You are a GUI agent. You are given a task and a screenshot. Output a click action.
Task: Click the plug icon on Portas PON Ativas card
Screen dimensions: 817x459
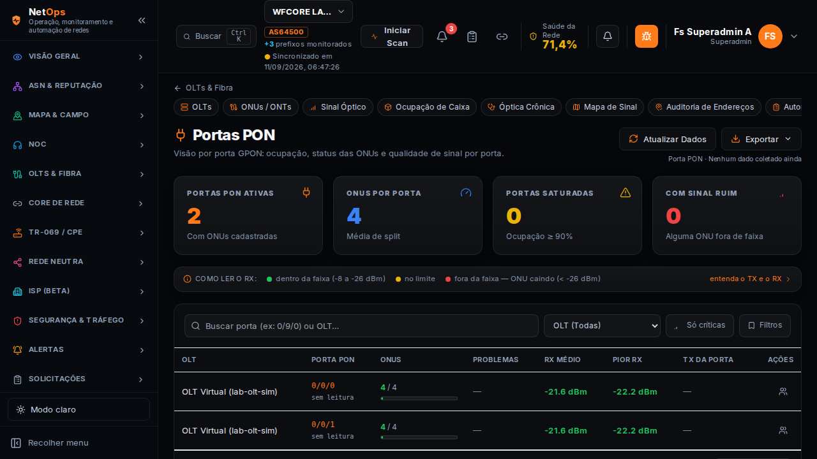[x=306, y=192]
